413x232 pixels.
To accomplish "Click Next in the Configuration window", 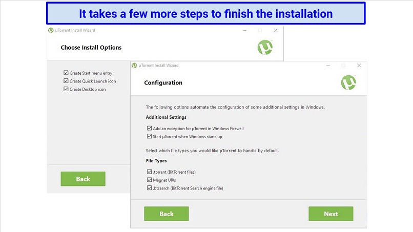I will coord(331,214).
